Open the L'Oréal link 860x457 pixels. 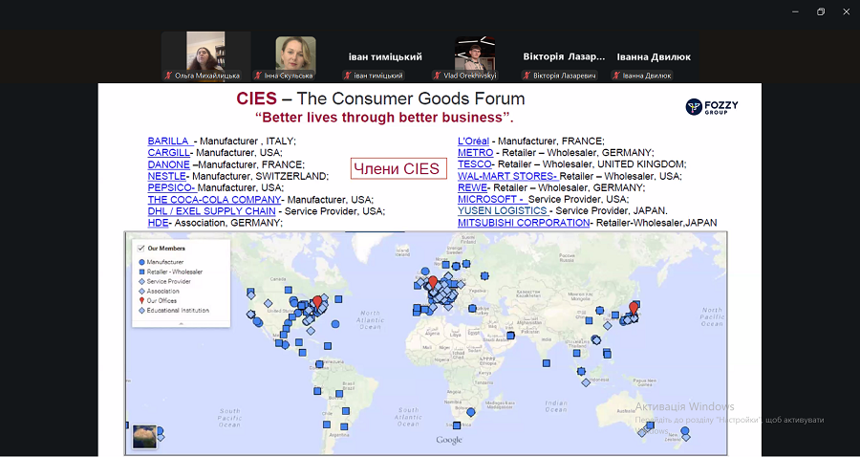pyautogui.click(x=473, y=141)
